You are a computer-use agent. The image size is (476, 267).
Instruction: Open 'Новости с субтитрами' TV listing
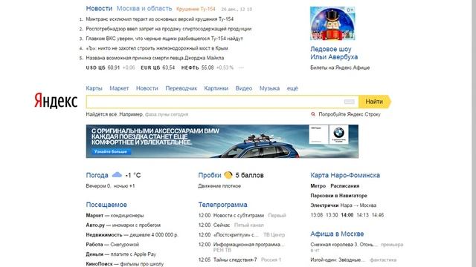click(239, 216)
